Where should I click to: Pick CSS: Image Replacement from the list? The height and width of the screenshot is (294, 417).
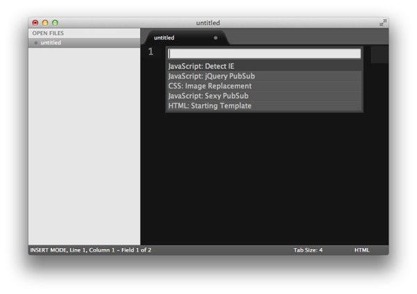(264, 86)
